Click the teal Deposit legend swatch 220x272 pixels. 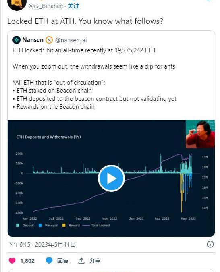click(x=18, y=225)
